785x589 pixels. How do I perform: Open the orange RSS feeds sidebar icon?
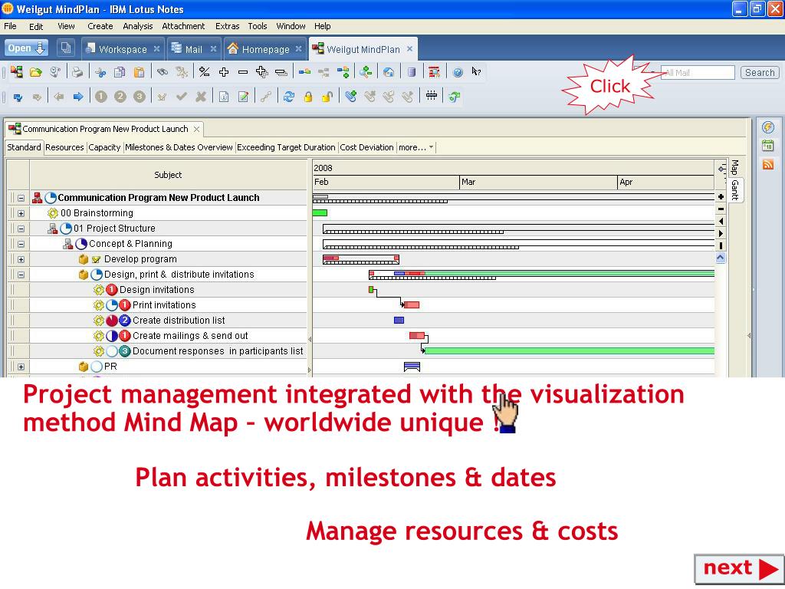(768, 164)
